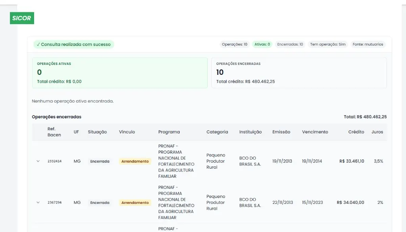Expand row 2332414 with the chevron
The width and height of the screenshot is (406, 232).
[38, 161]
